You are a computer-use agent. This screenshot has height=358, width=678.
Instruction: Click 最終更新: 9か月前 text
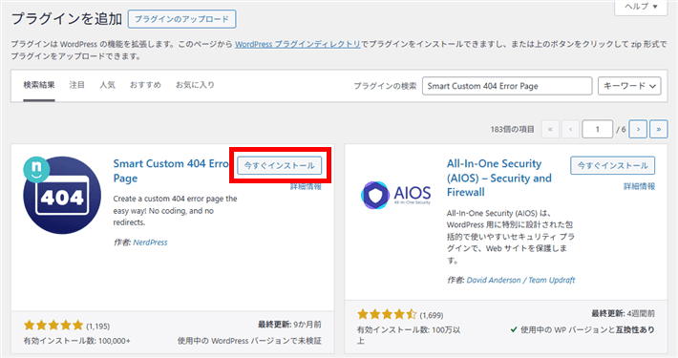[x=289, y=325]
